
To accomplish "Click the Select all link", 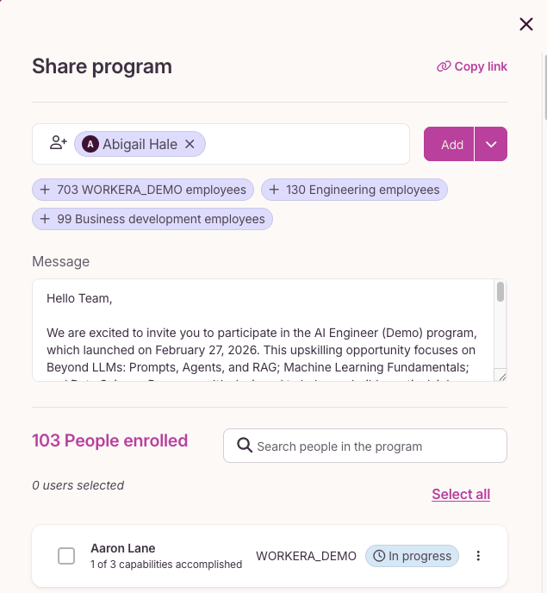I will pos(461,494).
